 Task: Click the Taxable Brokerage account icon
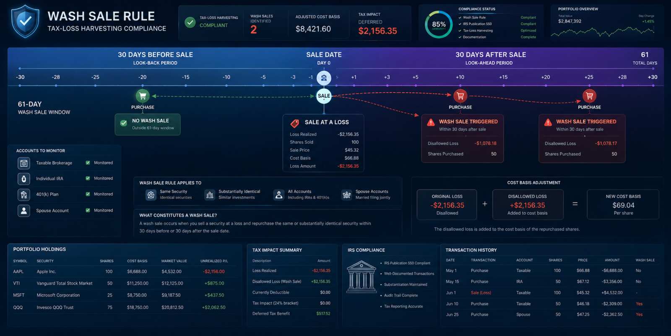[x=24, y=163]
